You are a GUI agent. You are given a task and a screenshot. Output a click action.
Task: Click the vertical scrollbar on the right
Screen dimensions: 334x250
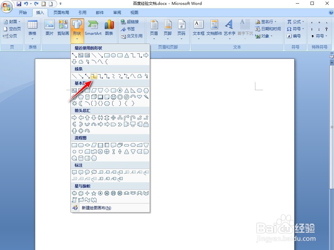332,128
